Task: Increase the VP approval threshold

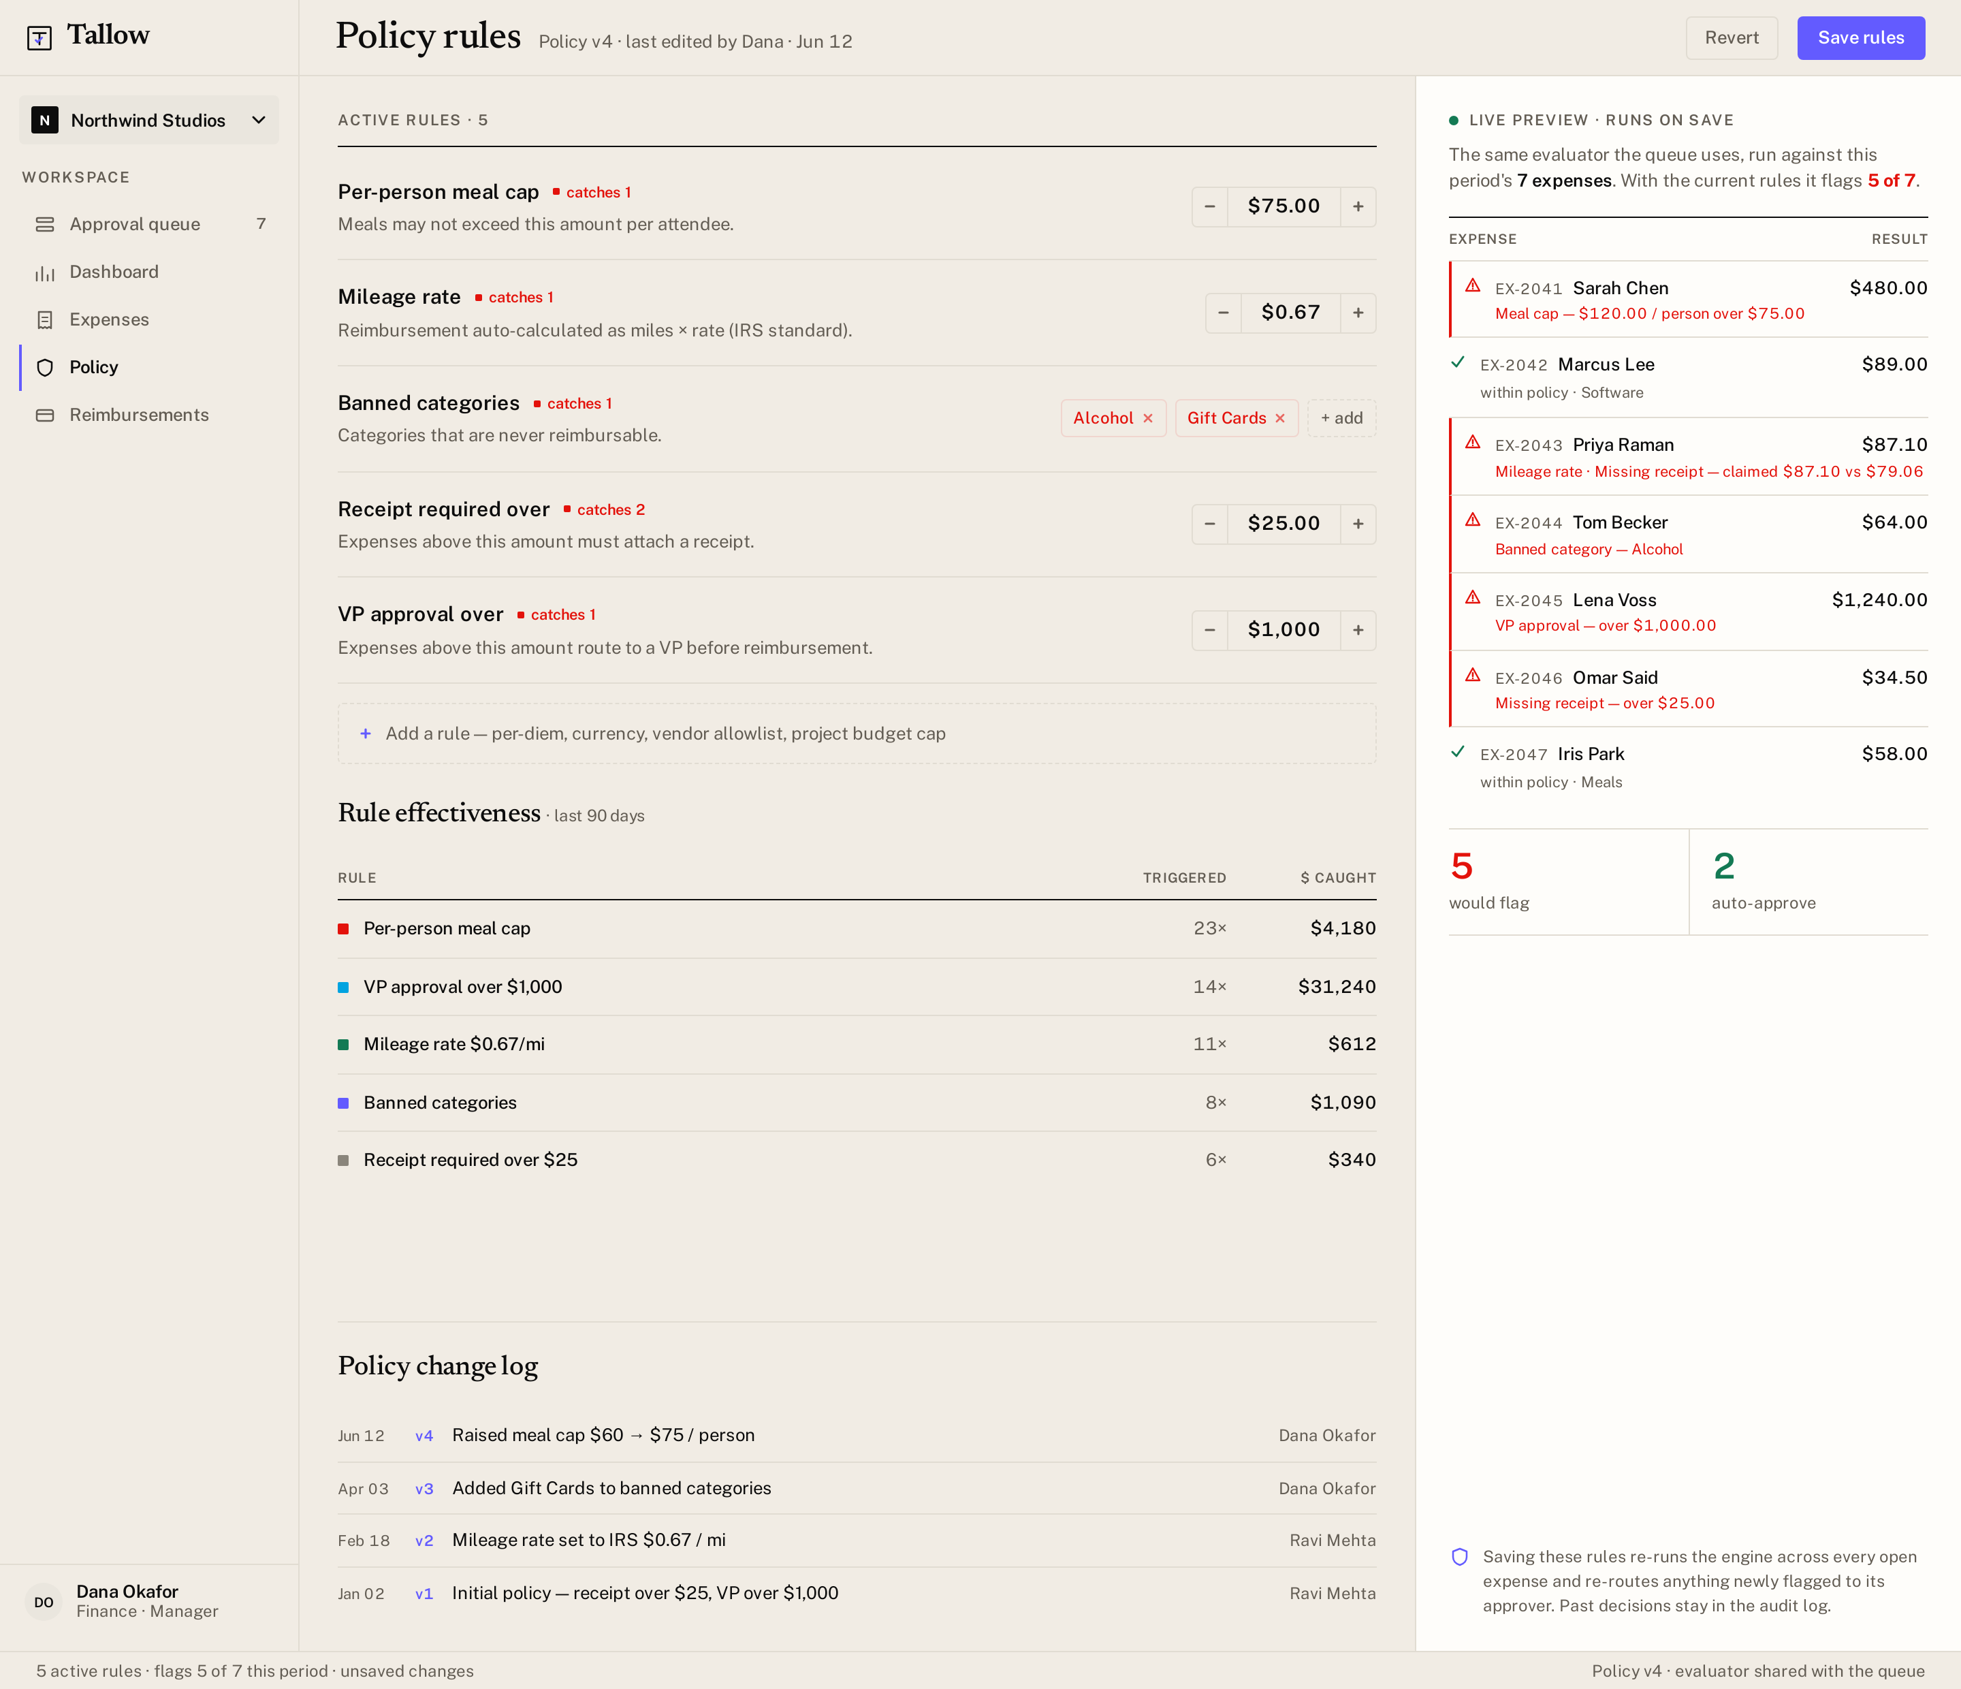Action: point(1358,629)
